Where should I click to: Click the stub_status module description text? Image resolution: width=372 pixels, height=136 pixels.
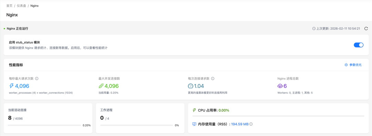coord(58,48)
